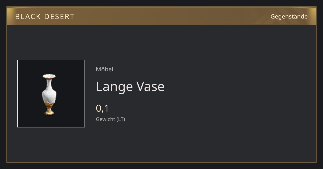Click the Lange Vase item icon

pos(49,95)
